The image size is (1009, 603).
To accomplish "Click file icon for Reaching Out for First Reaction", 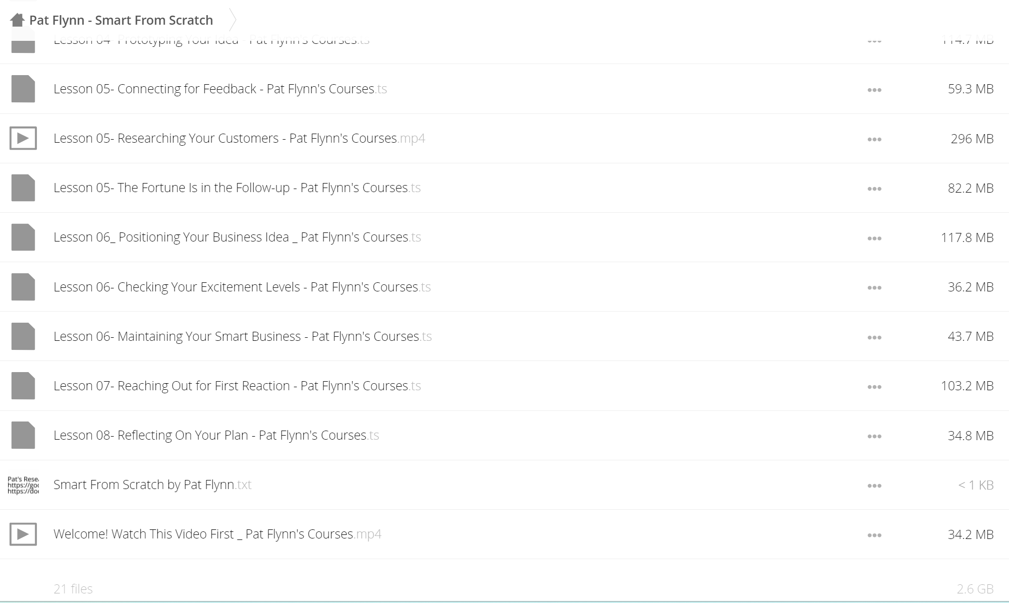I will point(23,386).
